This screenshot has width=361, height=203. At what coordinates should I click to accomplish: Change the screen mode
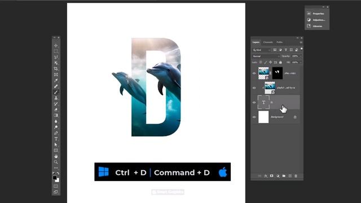(56, 192)
